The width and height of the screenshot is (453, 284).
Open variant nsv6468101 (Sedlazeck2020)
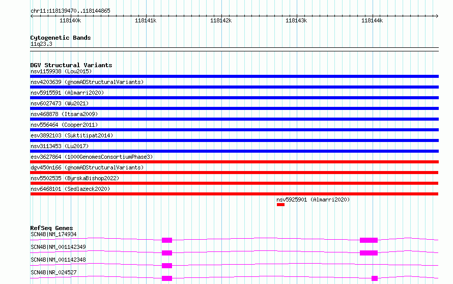coord(70,189)
